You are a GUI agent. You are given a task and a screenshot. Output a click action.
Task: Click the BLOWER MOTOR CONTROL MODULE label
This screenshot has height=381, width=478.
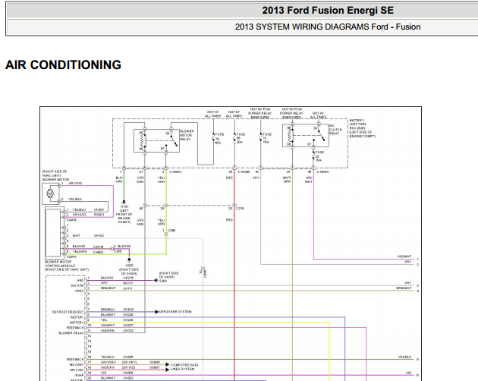tap(67, 266)
